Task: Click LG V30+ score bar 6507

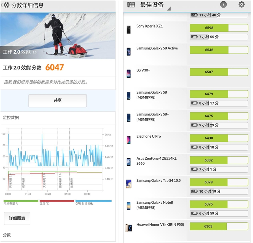Action: (219, 72)
